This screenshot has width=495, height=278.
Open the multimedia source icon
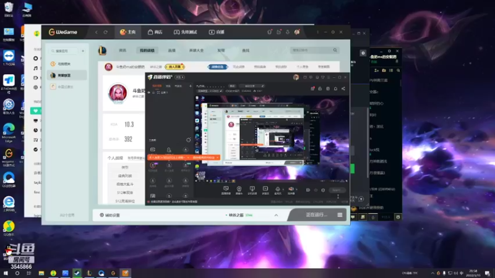click(x=265, y=190)
